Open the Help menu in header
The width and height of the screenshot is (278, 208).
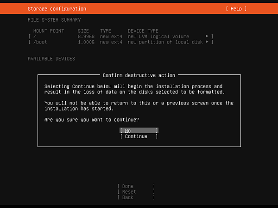tap(236, 9)
